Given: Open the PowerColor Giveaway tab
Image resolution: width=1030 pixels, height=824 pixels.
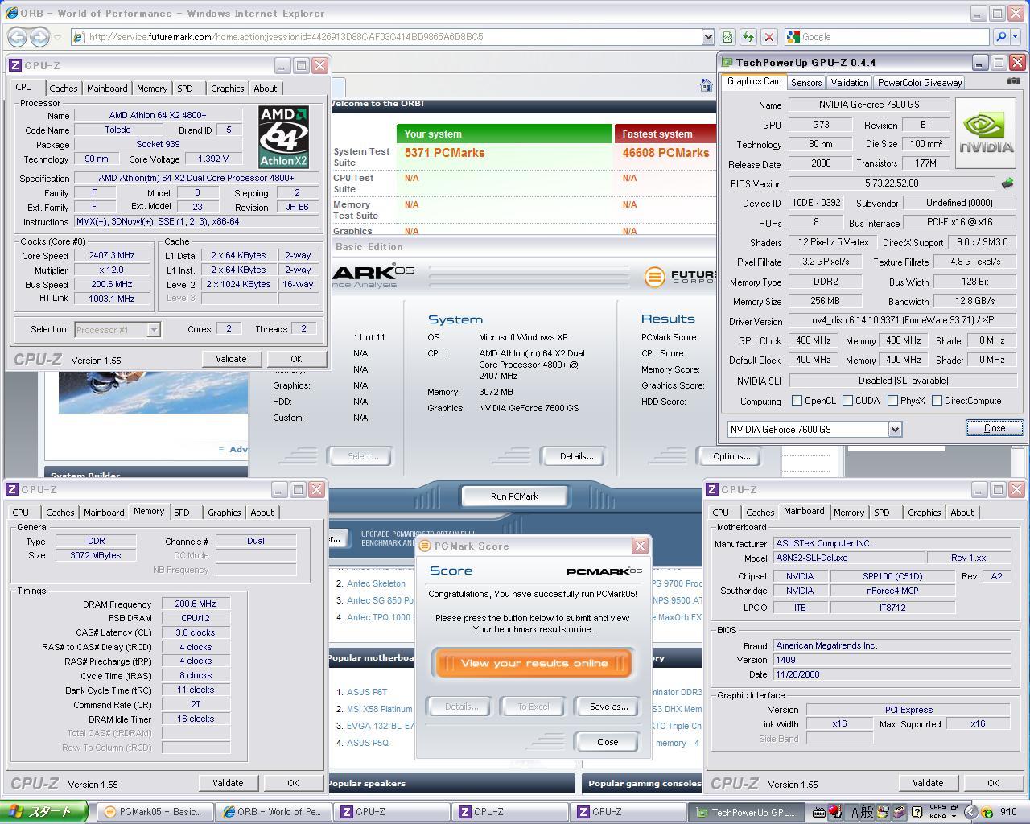Looking at the screenshot, I should click(920, 82).
